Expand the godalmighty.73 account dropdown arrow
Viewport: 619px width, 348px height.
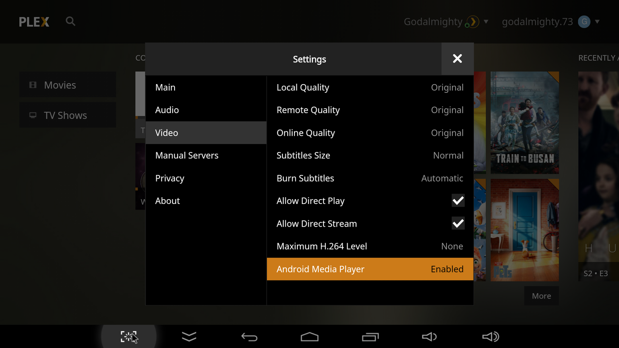click(597, 22)
